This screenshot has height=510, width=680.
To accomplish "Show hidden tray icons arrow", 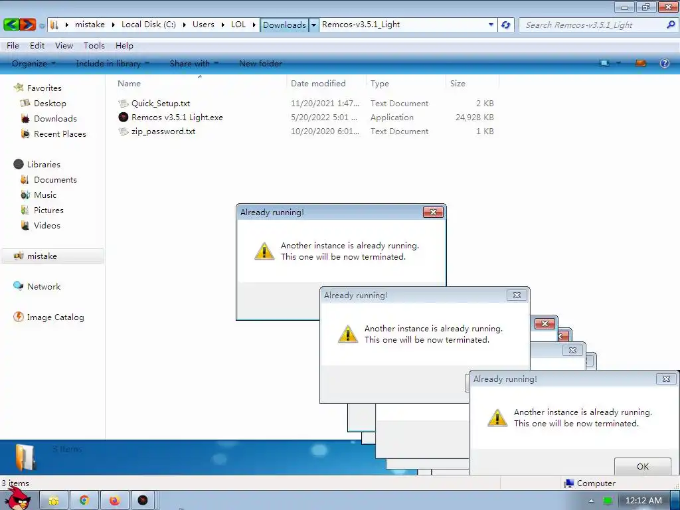I will tap(590, 501).
